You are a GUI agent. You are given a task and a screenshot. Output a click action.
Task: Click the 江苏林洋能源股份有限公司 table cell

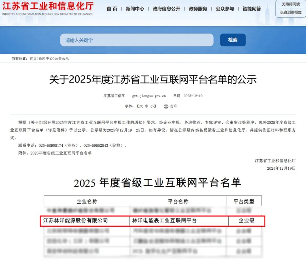pos(76,220)
